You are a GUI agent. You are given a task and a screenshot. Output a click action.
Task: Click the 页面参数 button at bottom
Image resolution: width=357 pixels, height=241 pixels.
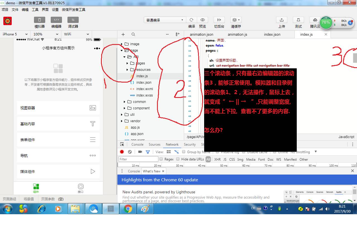click(48, 199)
